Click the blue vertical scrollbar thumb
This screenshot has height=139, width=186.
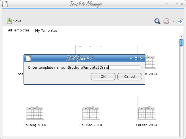coord(181,42)
